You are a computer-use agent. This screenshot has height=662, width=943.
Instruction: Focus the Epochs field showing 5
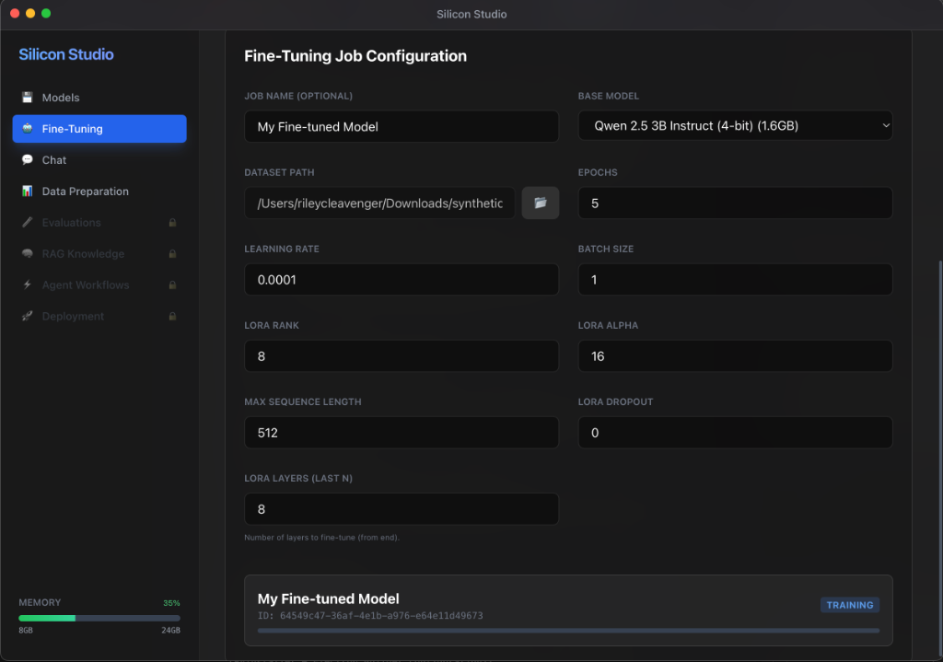(x=735, y=203)
